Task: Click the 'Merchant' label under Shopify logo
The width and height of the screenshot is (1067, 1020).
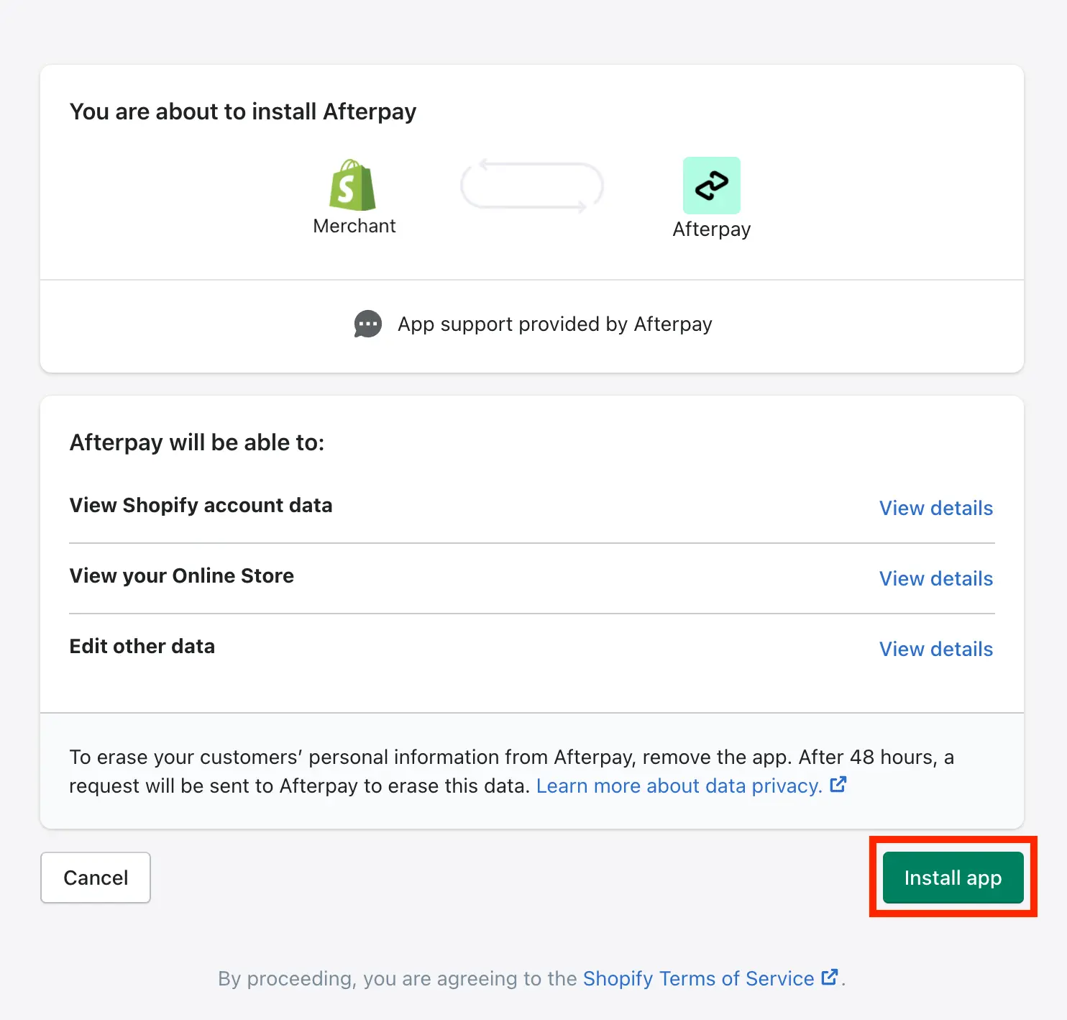Action: click(x=354, y=227)
